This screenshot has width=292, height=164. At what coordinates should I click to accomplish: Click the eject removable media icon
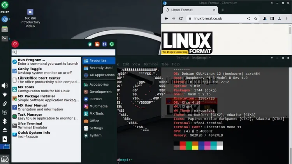[x=5, y=130]
